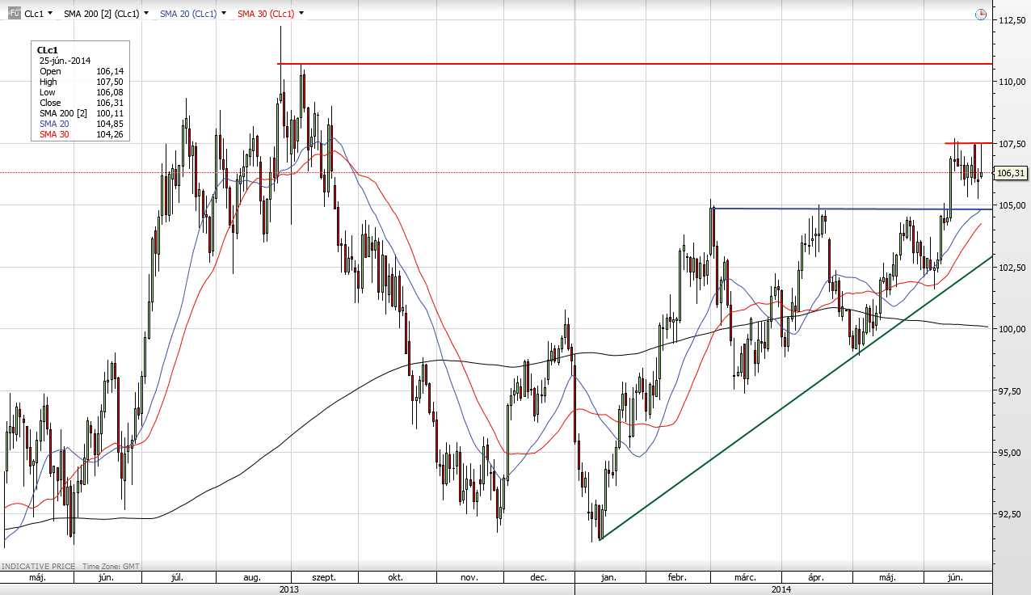Image resolution: width=1031 pixels, height=595 pixels.
Task: Open the blue SMA 20 (CLc1) dropdown
Action: click(222, 14)
